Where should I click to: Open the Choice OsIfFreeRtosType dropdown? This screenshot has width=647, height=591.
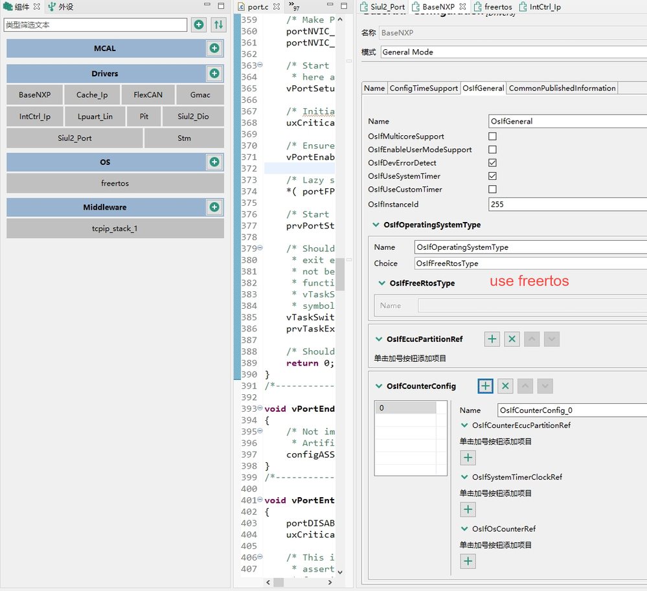pos(530,263)
